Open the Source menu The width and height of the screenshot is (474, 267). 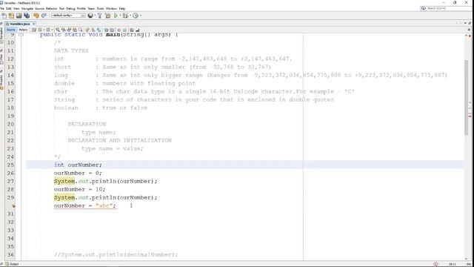(39, 8)
